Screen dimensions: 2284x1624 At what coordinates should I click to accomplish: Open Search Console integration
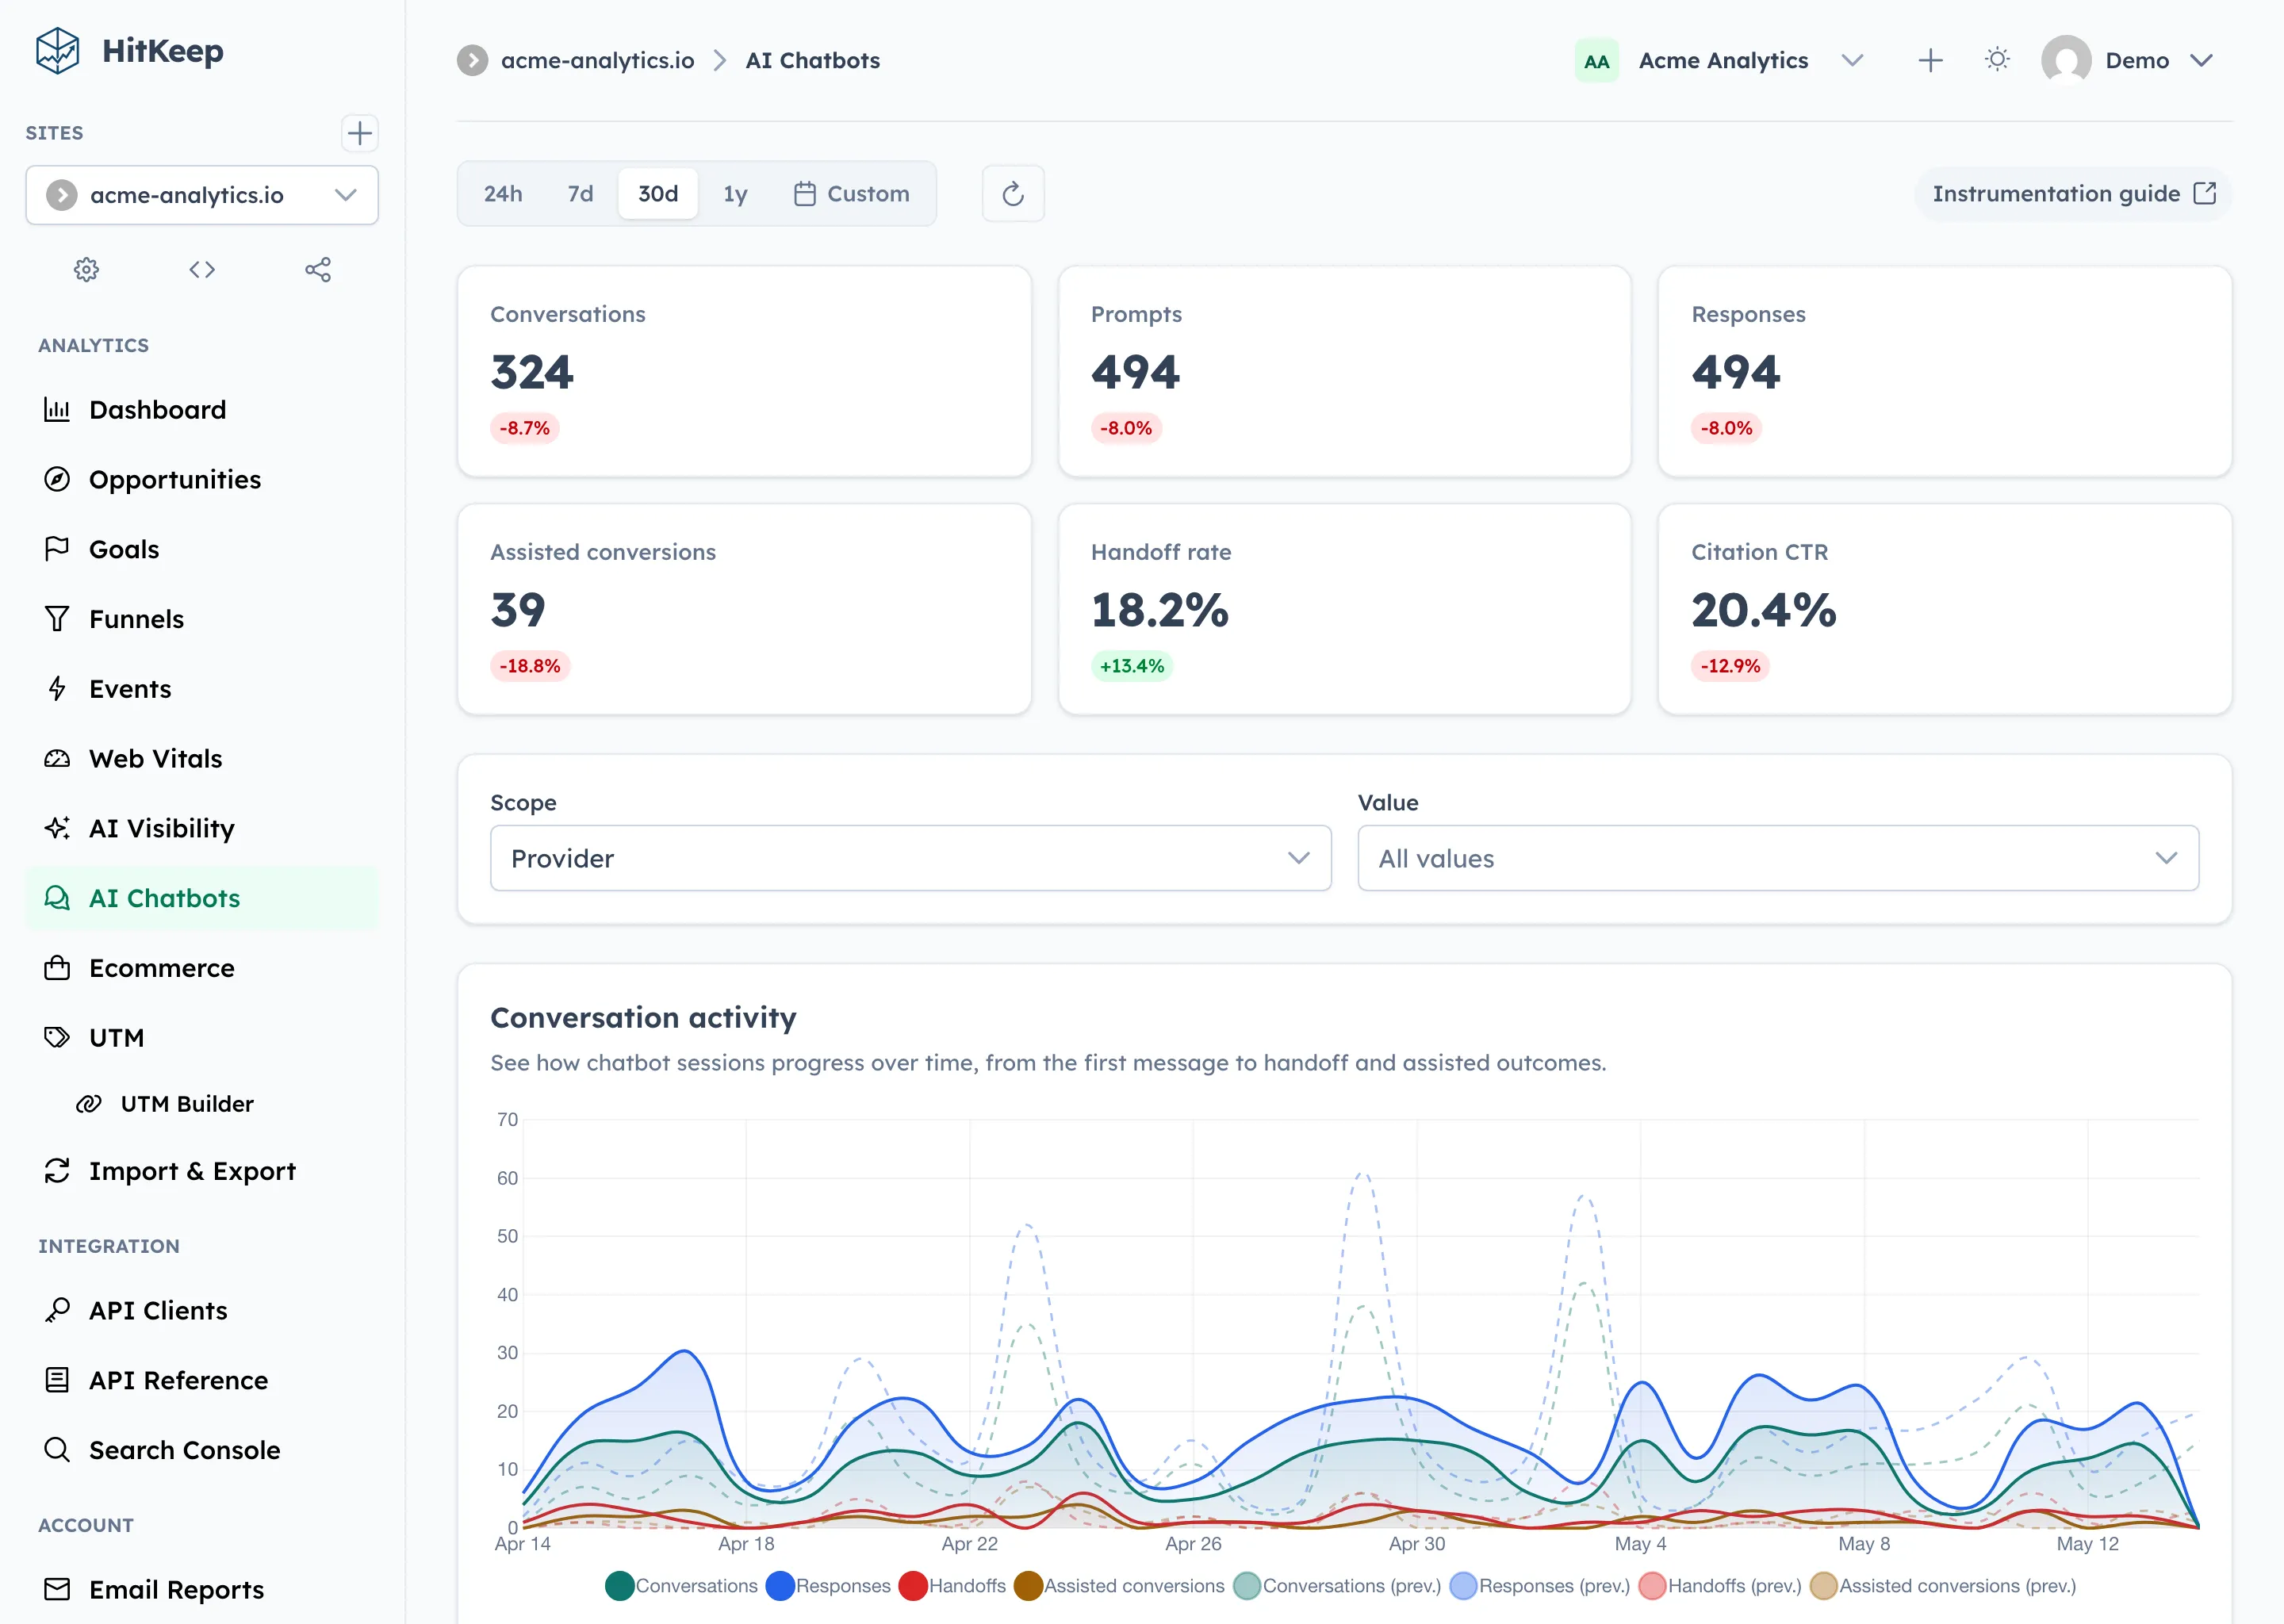point(202,1450)
